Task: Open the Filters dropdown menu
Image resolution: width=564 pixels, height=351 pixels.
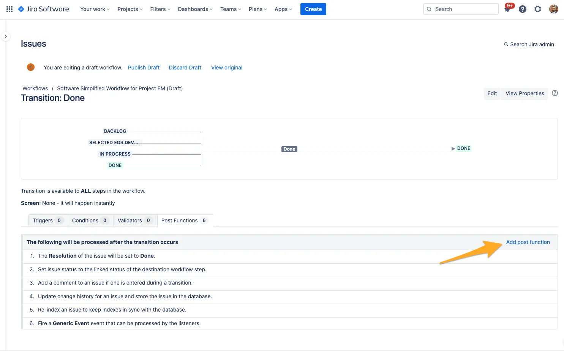Action: point(160,9)
